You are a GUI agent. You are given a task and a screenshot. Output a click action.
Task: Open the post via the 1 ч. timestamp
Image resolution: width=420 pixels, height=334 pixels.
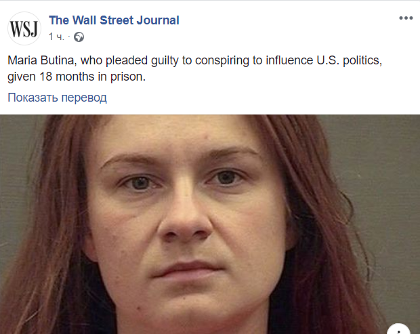point(56,37)
